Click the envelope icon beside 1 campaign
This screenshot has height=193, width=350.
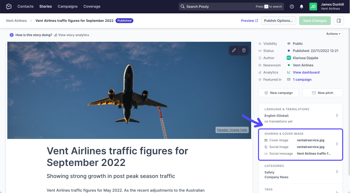point(289,80)
